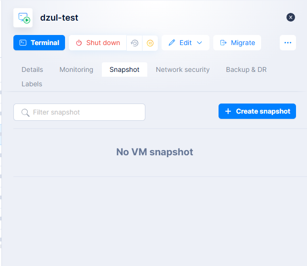Go to the Network security tab

coord(183,69)
